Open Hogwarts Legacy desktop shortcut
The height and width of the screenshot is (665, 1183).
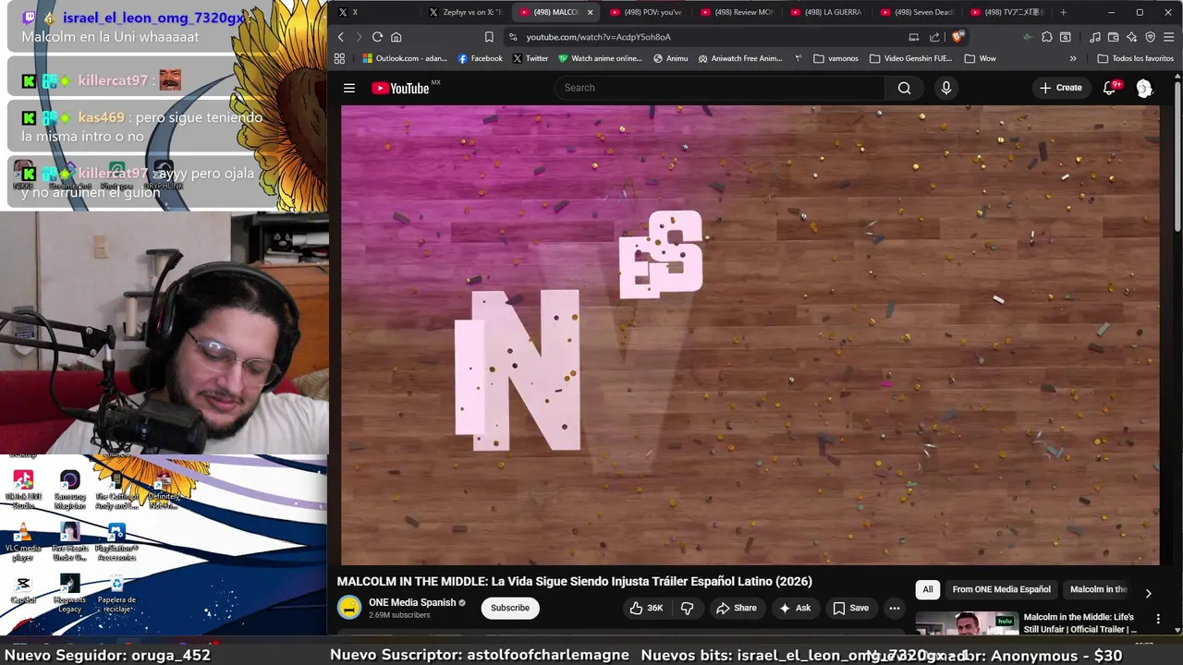point(69,593)
